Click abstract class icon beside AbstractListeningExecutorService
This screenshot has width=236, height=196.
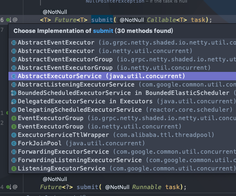(14, 85)
